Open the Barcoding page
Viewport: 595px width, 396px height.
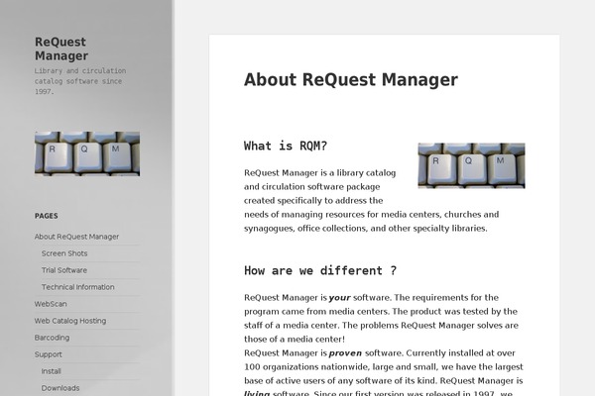[52, 338]
